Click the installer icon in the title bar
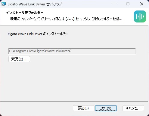Image resolution: width=149 pixels, height=116 pixels. tap(4, 4)
